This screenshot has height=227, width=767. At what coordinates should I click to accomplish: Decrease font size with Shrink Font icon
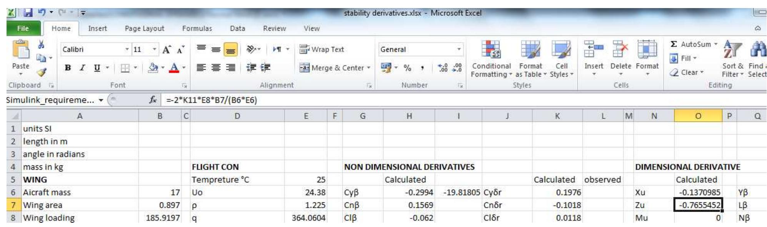(x=180, y=50)
